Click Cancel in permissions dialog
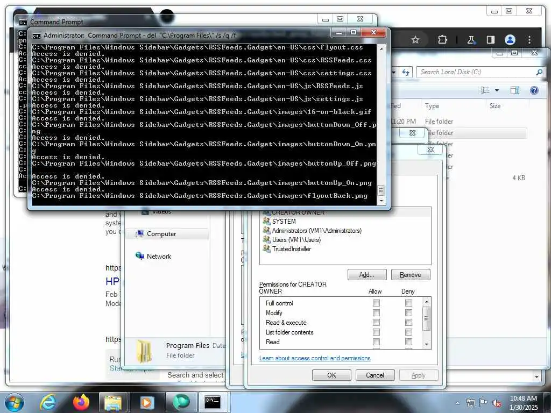This screenshot has height=413, width=551. click(x=375, y=375)
